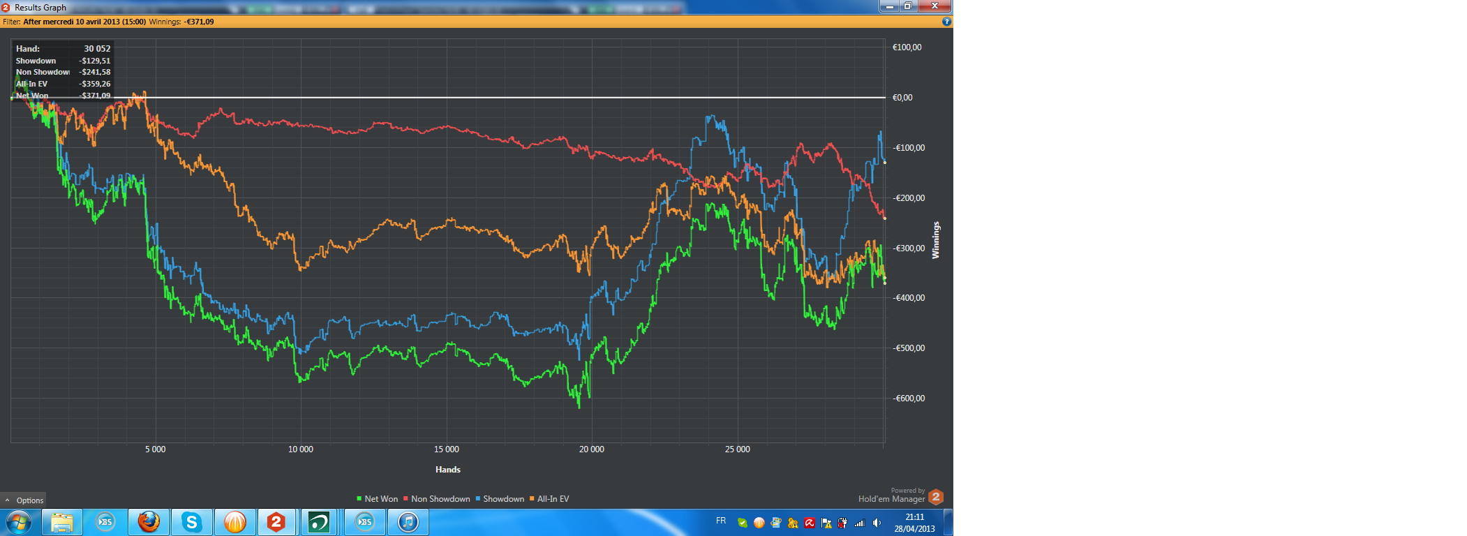This screenshot has width=1467, height=536.
Task: Click the All-In EV legend entry
Action: tap(549, 499)
